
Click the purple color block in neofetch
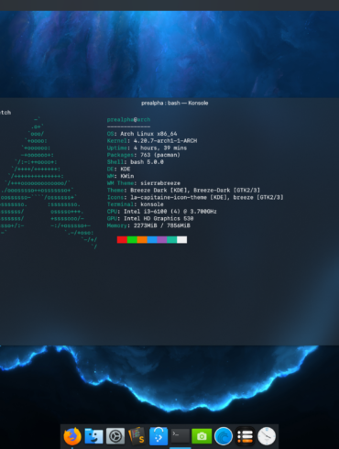[x=162, y=240]
